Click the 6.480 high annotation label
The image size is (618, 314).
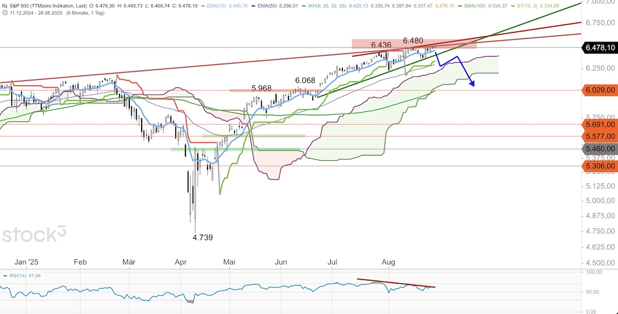(x=413, y=40)
